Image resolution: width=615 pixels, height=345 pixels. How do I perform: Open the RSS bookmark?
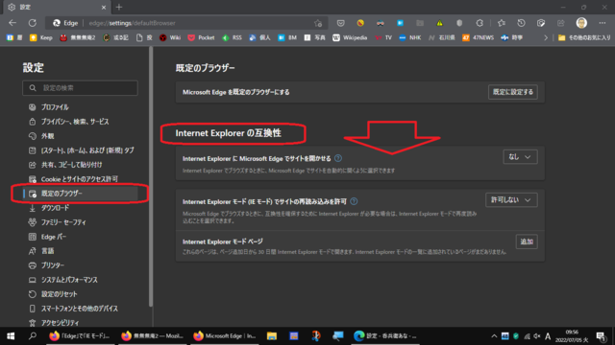[x=232, y=37]
